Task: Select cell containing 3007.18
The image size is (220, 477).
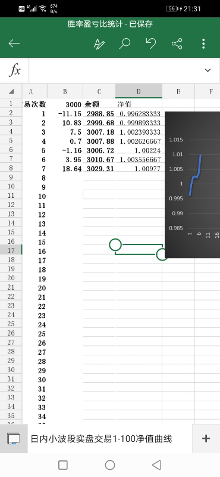Action: (x=99, y=132)
